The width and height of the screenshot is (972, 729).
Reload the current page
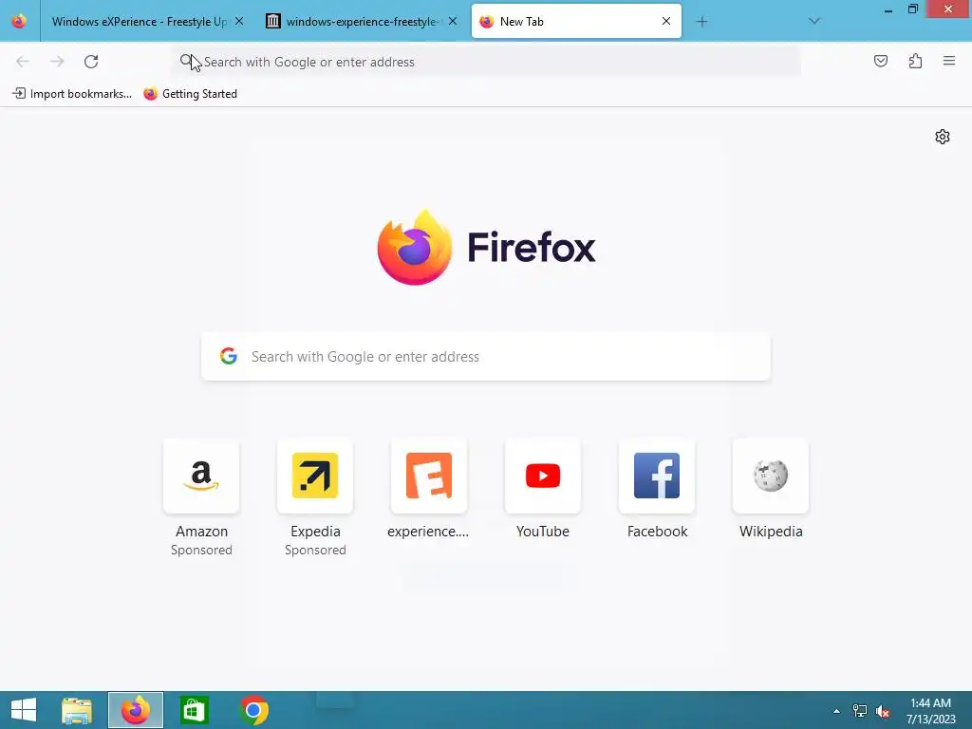tap(91, 62)
